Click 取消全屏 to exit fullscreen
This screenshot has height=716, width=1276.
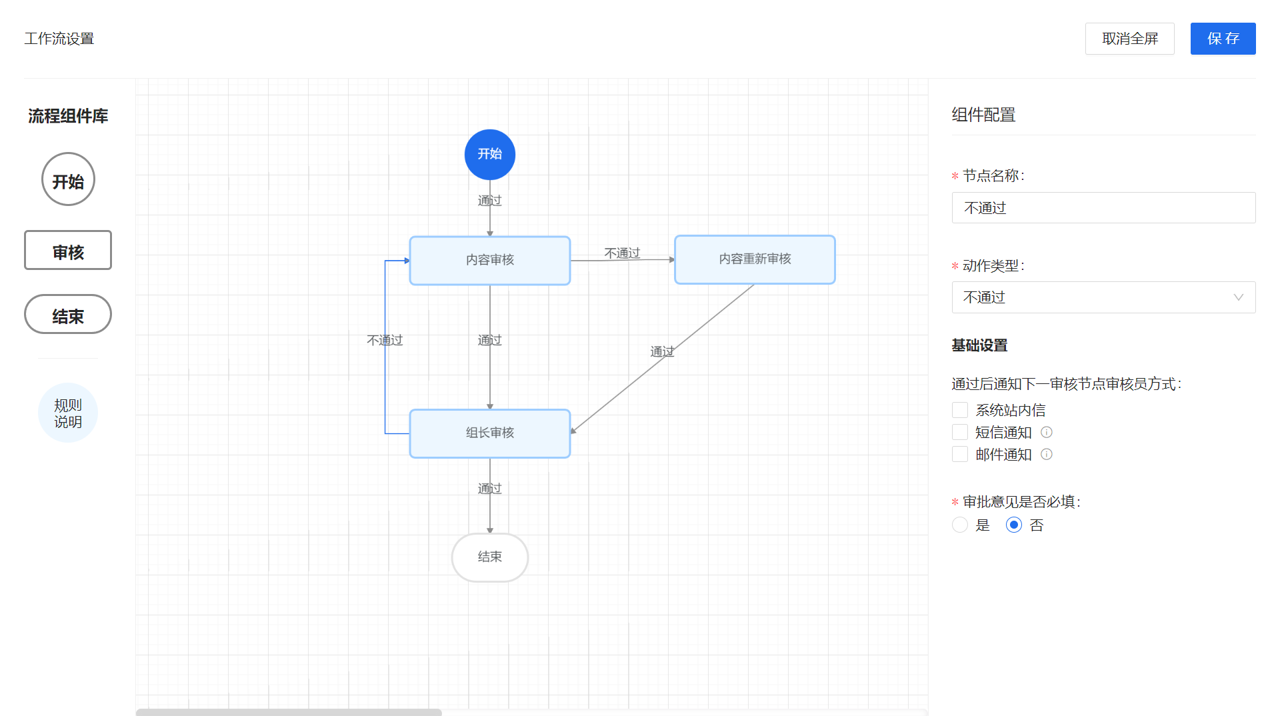(1129, 39)
